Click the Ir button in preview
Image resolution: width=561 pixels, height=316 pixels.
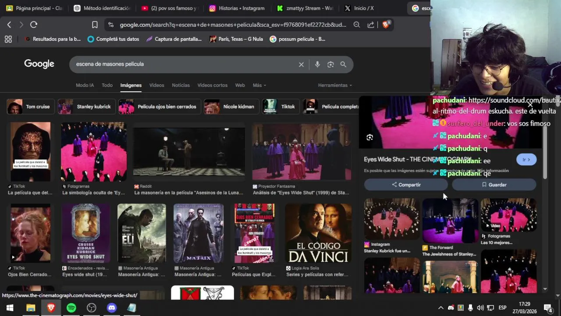pos(526,160)
